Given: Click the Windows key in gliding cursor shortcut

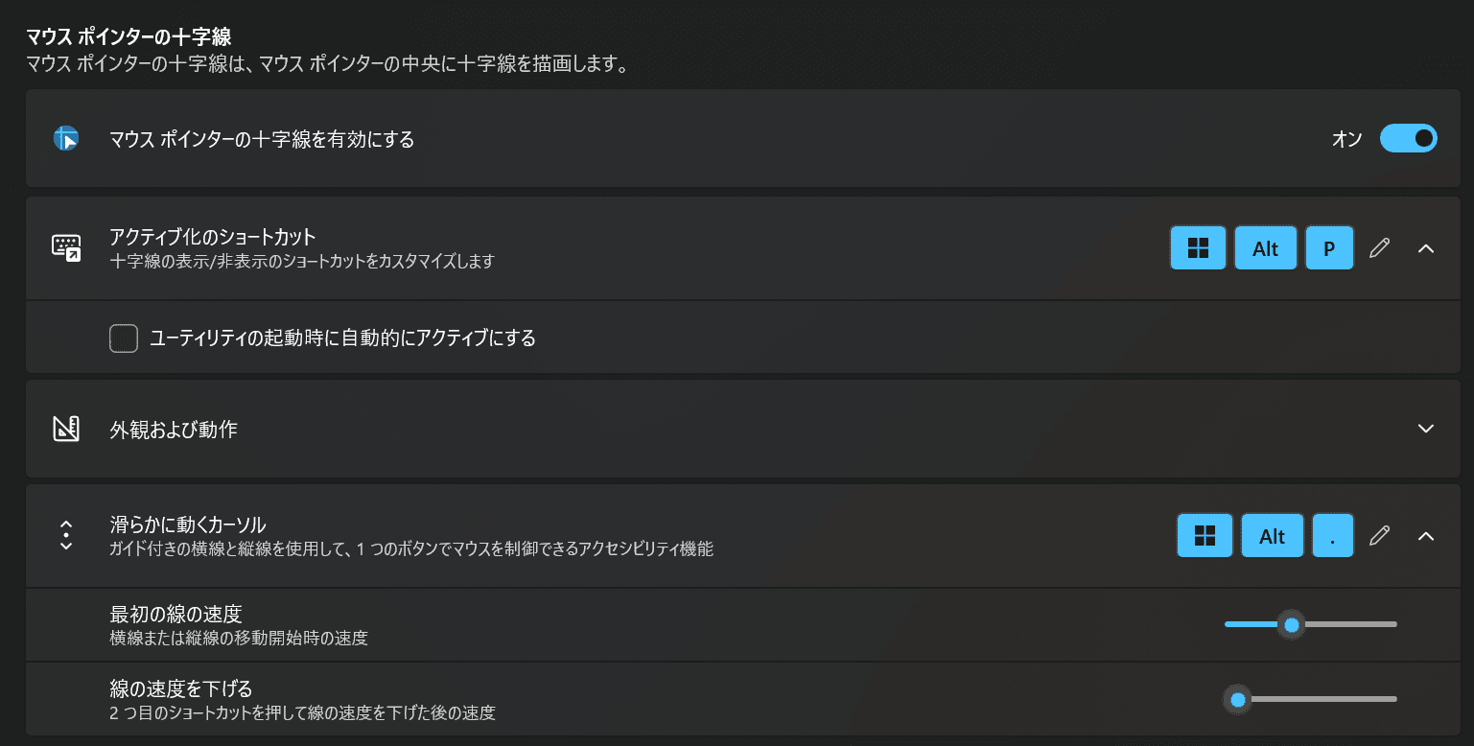Looking at the screenshot, I should [x=1205, y=536].
